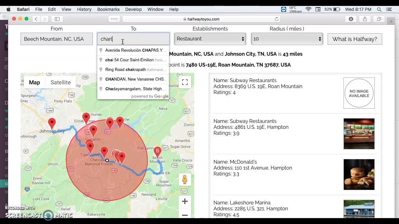Screen dimensions: 399x224
Task: Click the From field Beech Mountain
Action: (x=57, y=39)
